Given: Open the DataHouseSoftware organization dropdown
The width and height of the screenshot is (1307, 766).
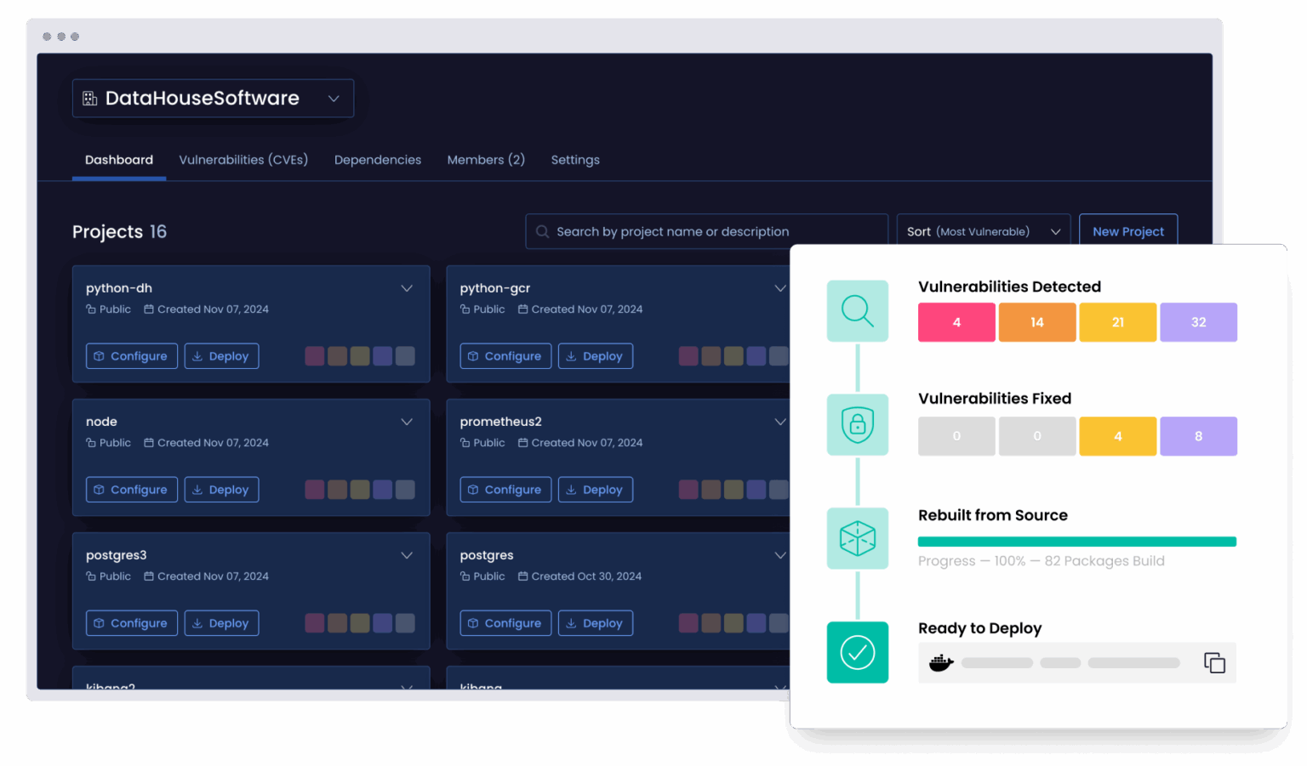Looking at the screenshot, I should point(334,98).
